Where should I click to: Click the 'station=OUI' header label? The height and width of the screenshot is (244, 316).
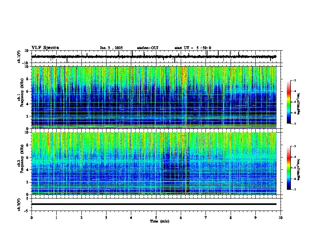point(148,48)
